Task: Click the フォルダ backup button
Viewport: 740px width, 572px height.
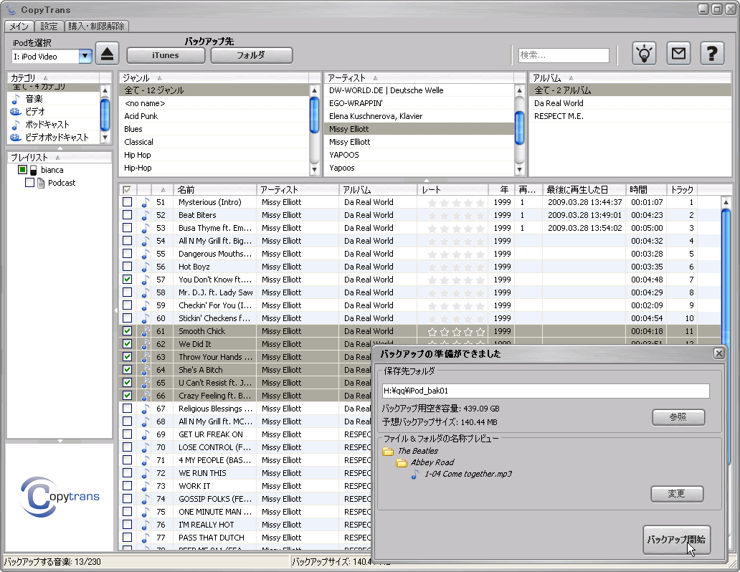Action: click(x=251, y=55)
